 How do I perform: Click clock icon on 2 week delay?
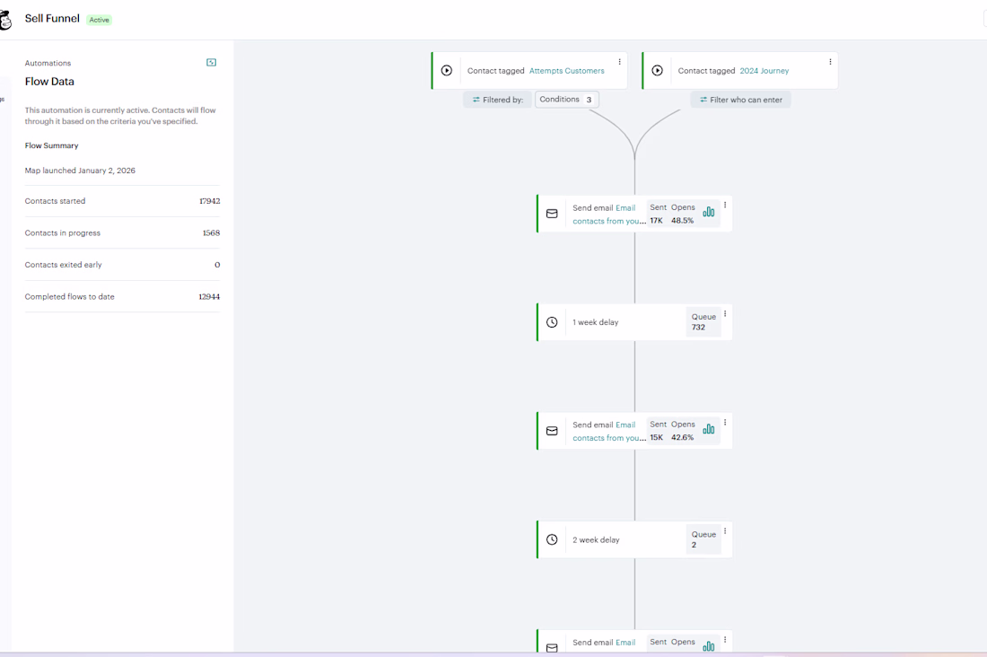tap(552, 539)
